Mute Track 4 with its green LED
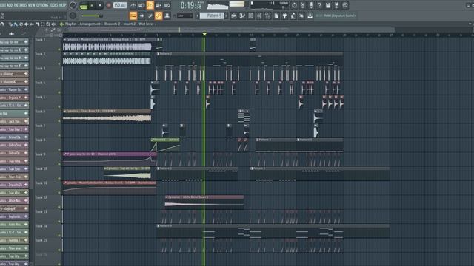This screenshot has width=474, height=266. click(59, 92)
